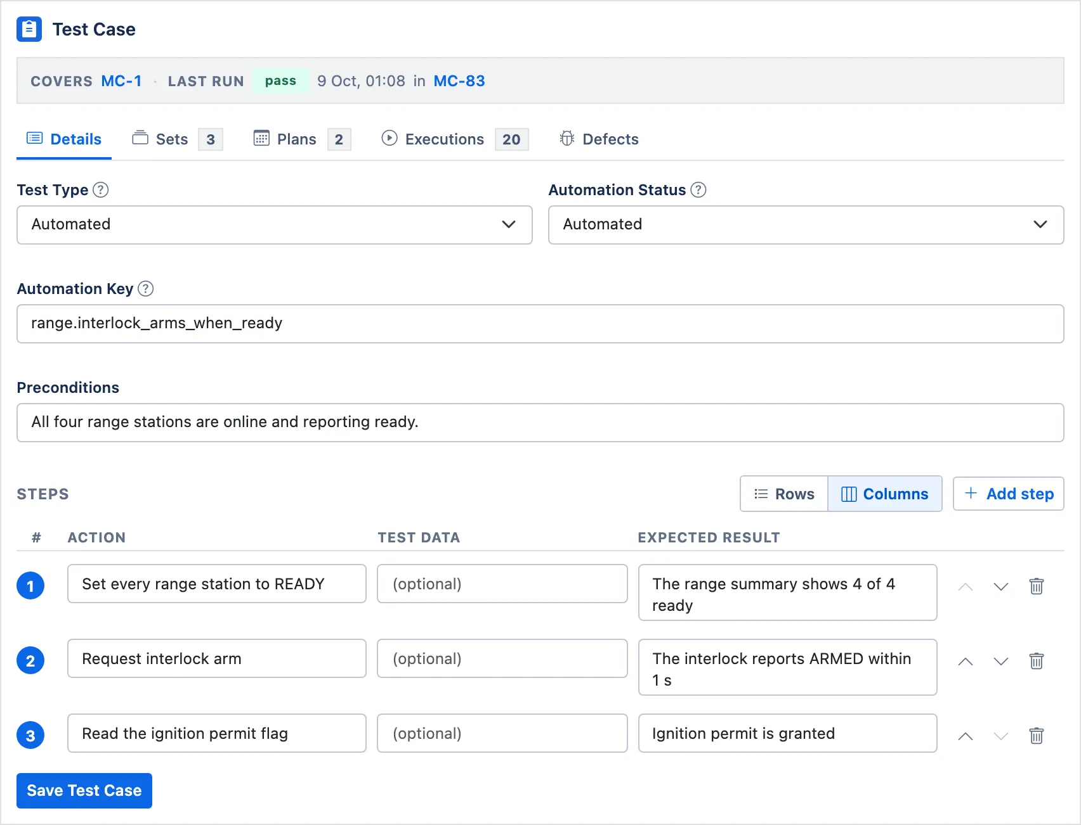The image size is (1081, 825).
Task: Open the MC-1 covered issue link
Action: click(x=121, y=81)
